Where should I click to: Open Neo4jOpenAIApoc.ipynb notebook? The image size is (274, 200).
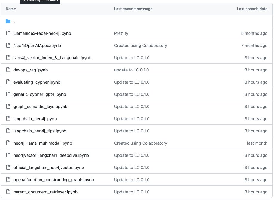pyautogui.click(x=37, y=46)
